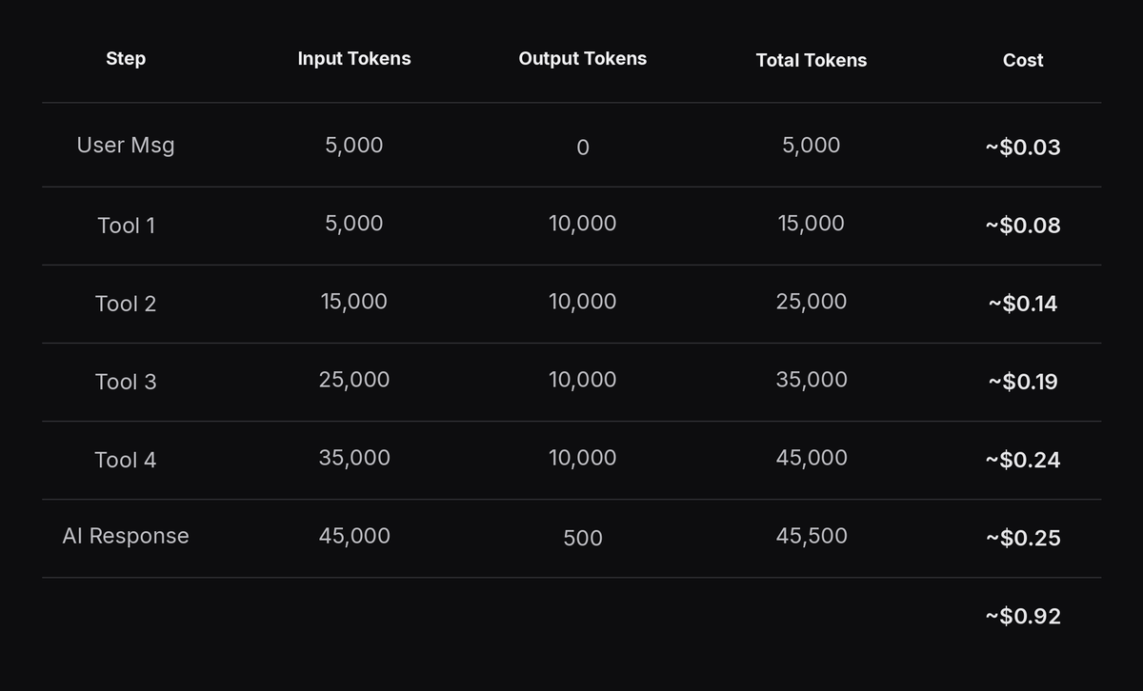
Task: Click the 45,500 total tokens cell
Action: pyautogui.click(x=812, y=535)
